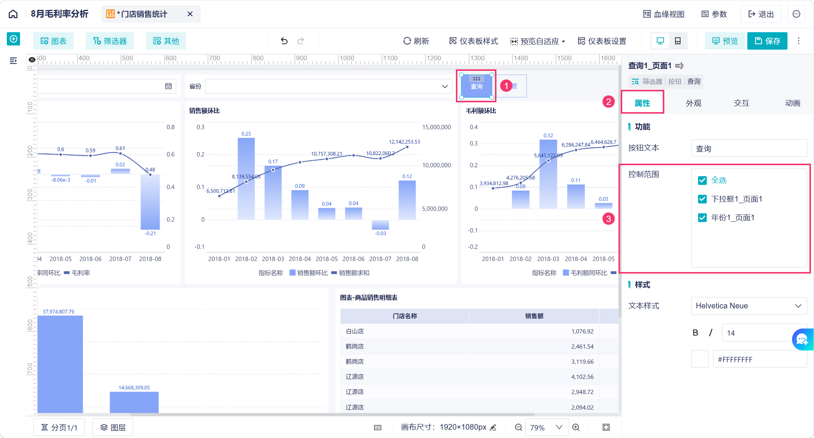Screen dimensions: 814x438
Task: Edit canvas size pencil icon
Action: click(493, 427)
